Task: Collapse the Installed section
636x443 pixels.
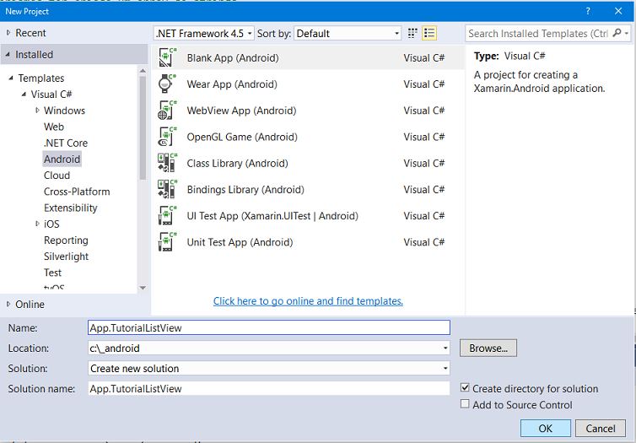Action: (8, 54)
